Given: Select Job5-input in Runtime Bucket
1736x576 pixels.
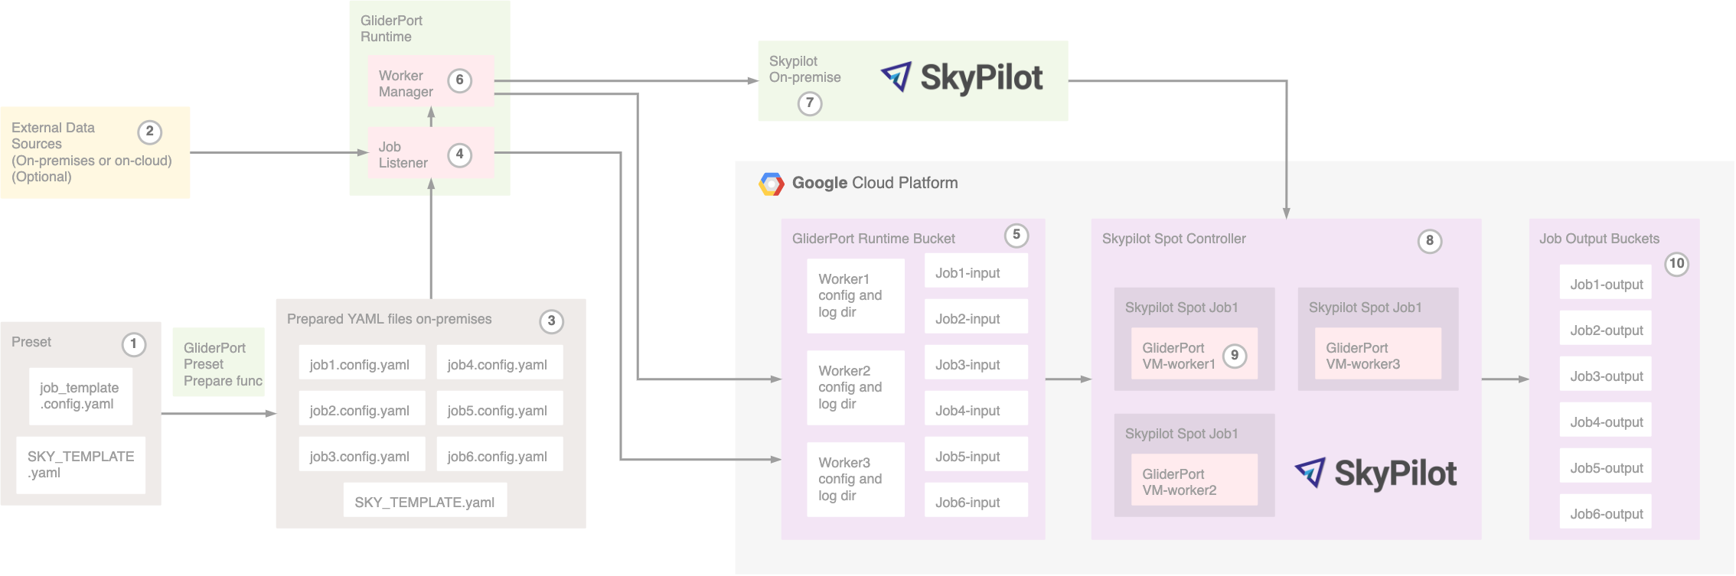Looking at the screenshot, I should tap(976, 455).
